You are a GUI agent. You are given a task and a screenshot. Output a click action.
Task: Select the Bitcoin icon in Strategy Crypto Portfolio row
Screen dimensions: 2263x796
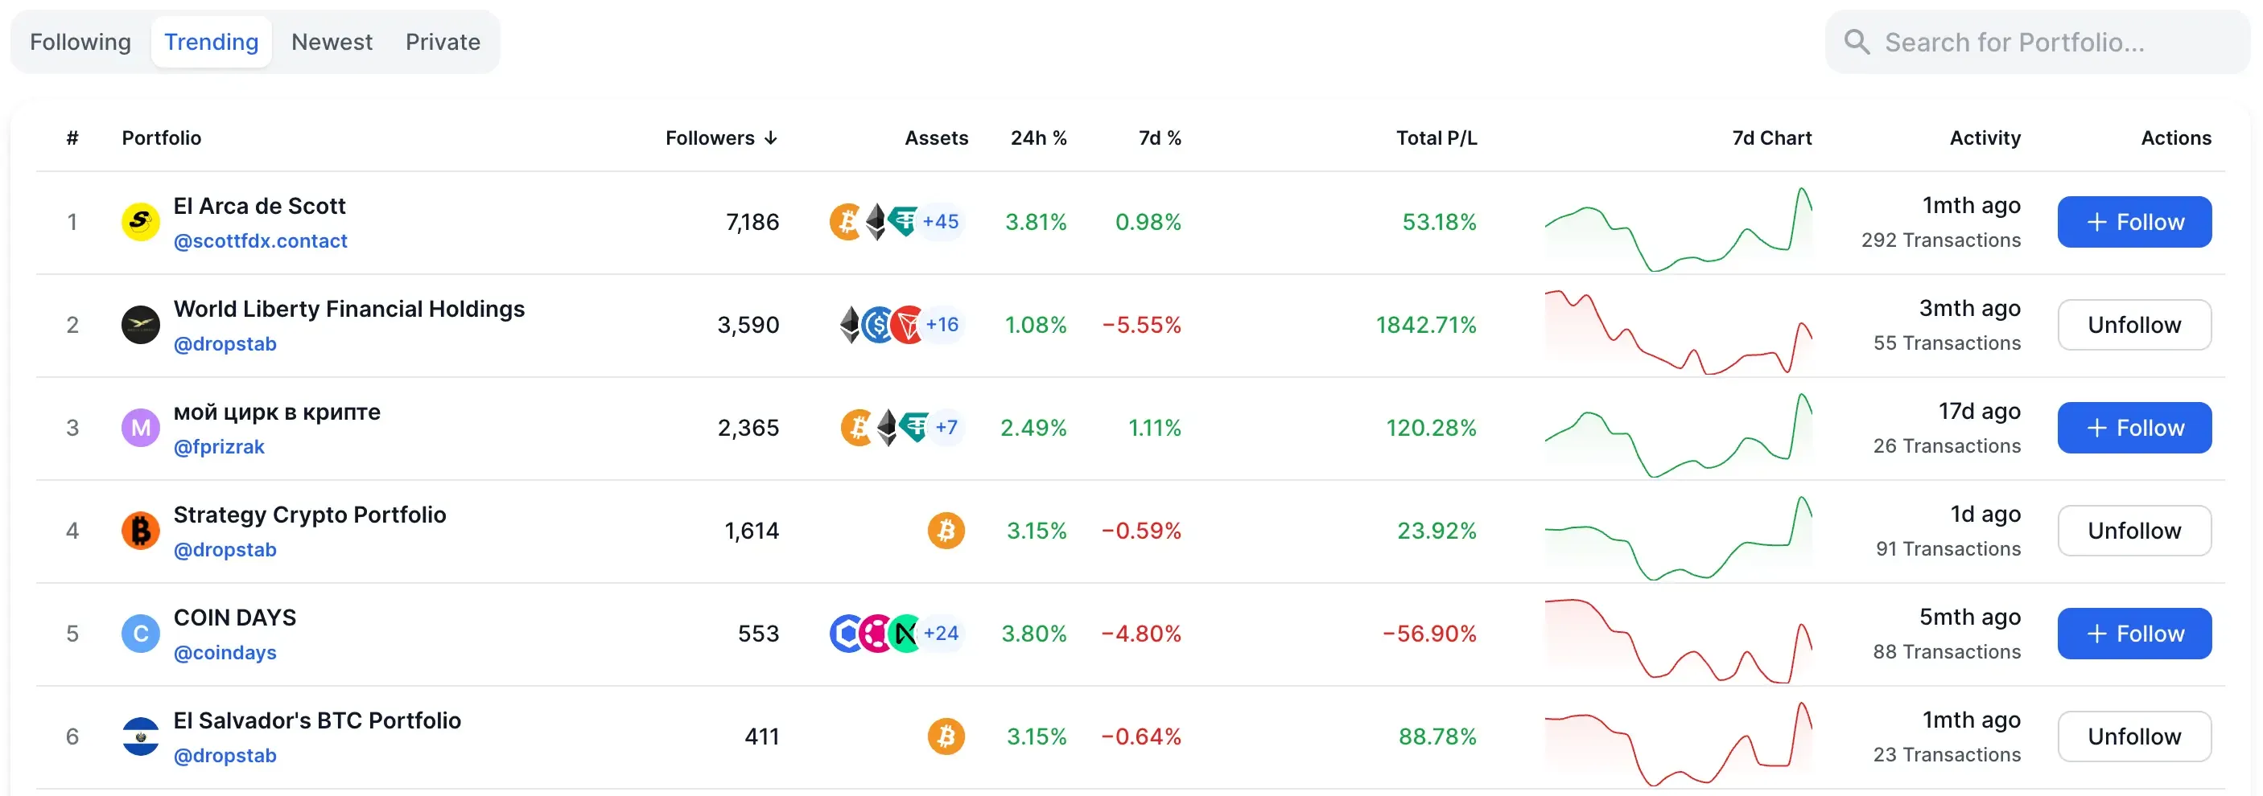pyautogui.click(x=946, y=530)
